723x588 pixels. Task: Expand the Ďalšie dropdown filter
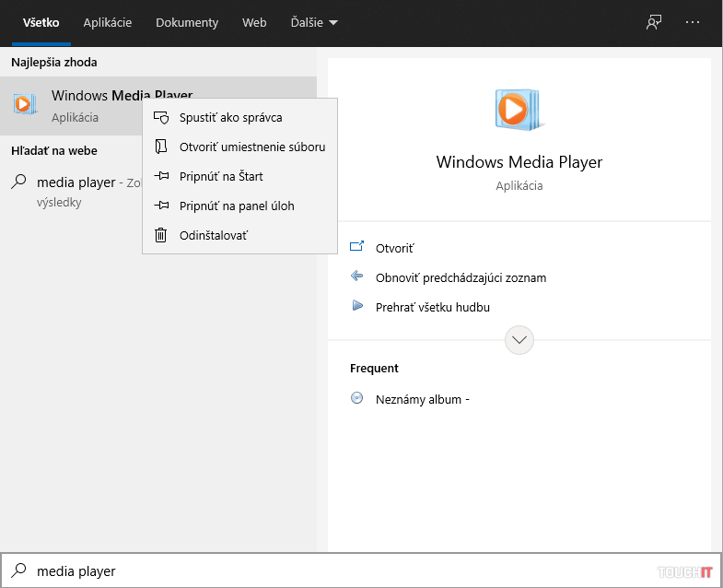(314, 22)
